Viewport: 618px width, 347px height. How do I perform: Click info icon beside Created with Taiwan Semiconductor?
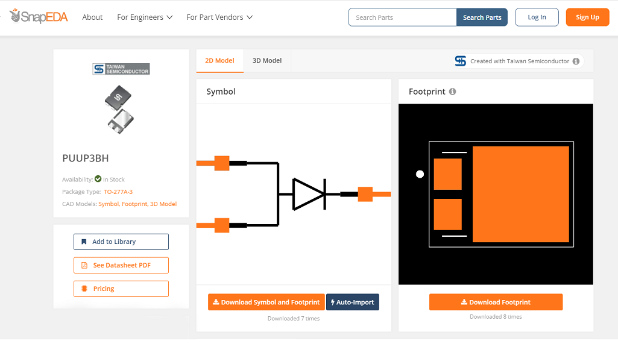click(576, 61)
